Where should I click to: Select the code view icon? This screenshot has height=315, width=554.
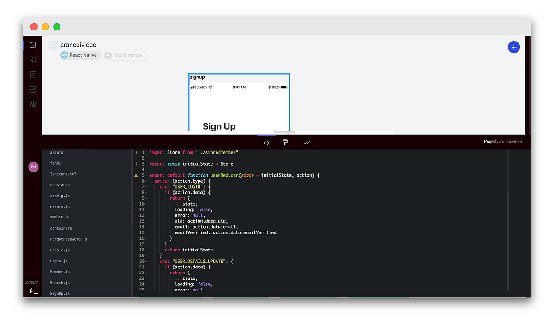266,143
